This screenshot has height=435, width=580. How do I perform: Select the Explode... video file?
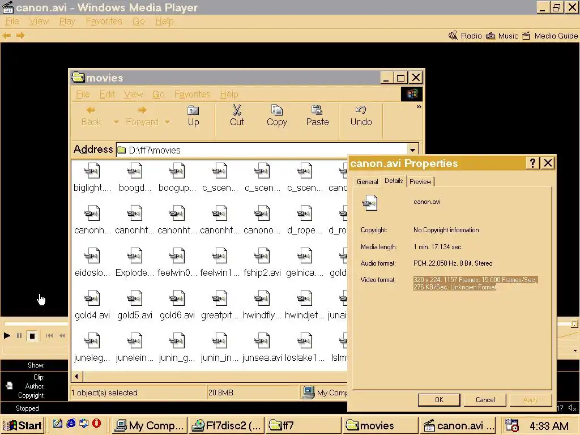(135, 263)
